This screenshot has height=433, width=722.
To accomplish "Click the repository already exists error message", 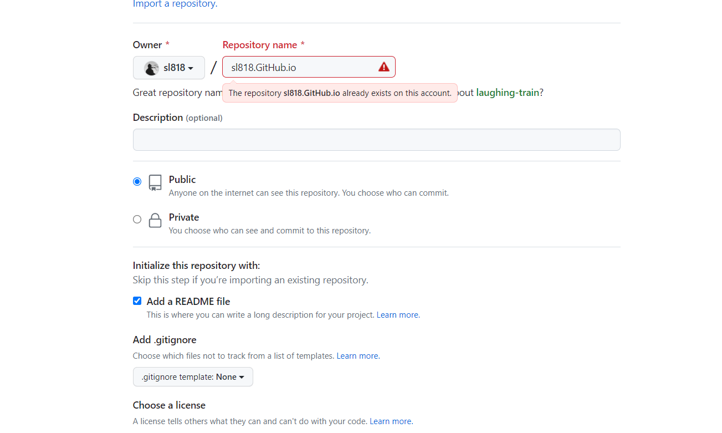I will [340, 93].
